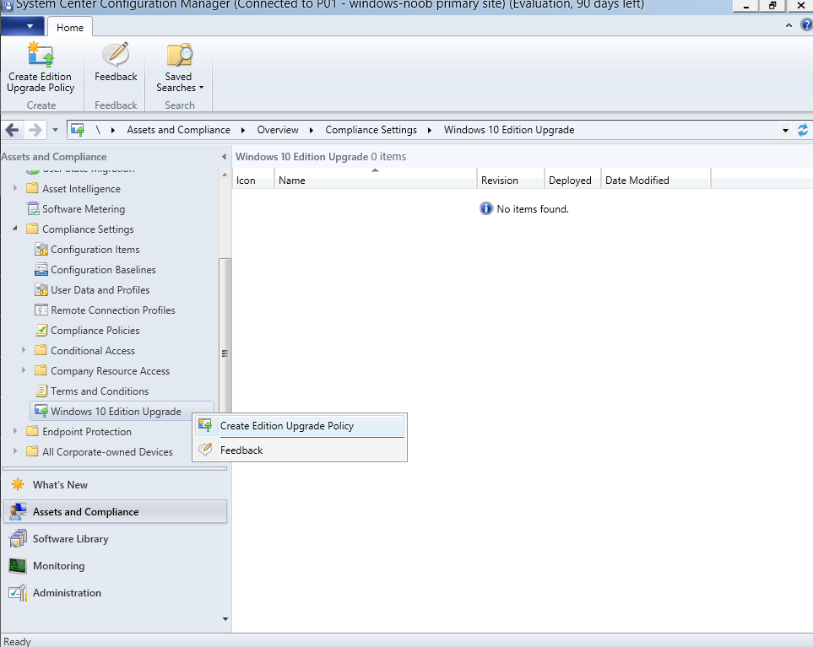
Task: Click the address bar root node icon
Action: pyautogui.click(x=78, y=130)
